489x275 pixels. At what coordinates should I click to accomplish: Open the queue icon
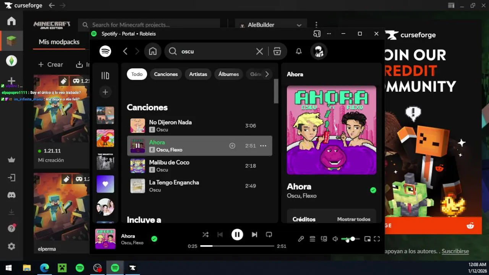(312, 239)
